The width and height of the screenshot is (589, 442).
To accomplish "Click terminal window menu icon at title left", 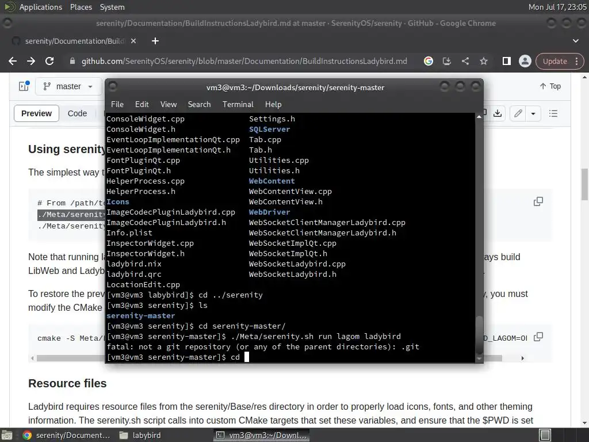I will [113, 87].
